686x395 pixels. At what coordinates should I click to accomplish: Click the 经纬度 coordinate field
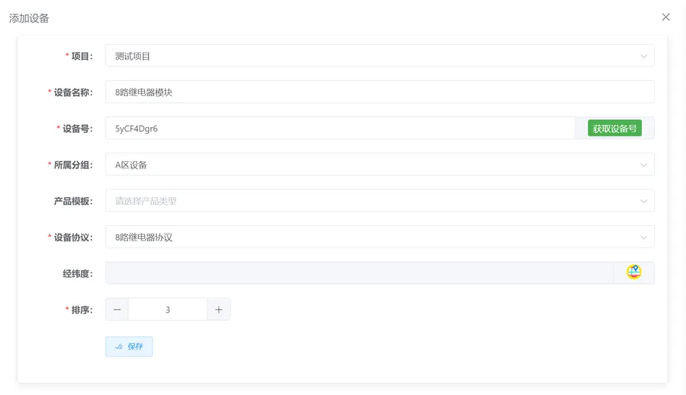pyautogui.click(x=359, y=274)
